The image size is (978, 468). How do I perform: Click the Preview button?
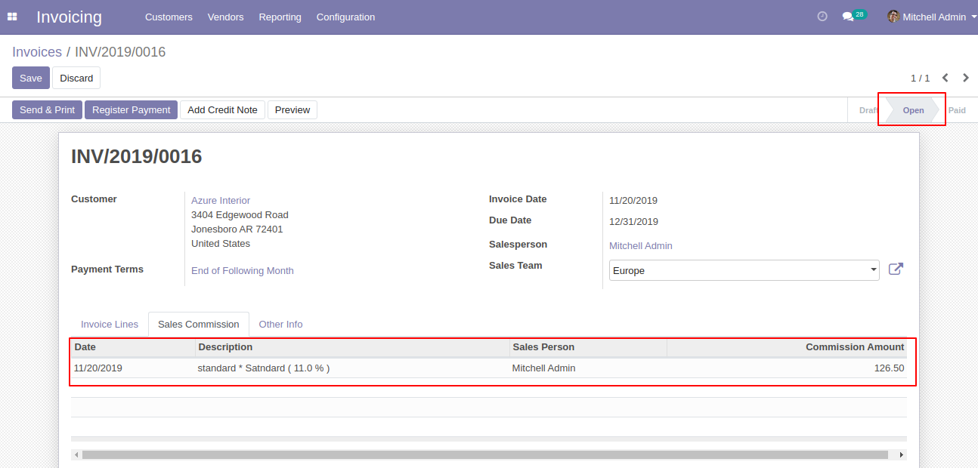tap(292, 110)
